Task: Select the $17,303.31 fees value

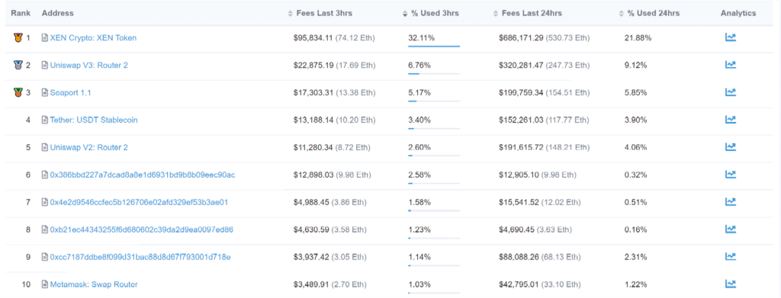Action: pos(313,92)
